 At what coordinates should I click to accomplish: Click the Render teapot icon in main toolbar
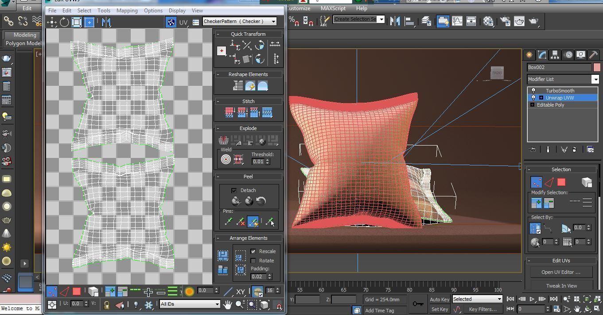[533, 21]
